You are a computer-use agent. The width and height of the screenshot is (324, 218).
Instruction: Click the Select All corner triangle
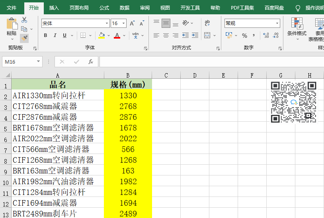tap(8, 75)
